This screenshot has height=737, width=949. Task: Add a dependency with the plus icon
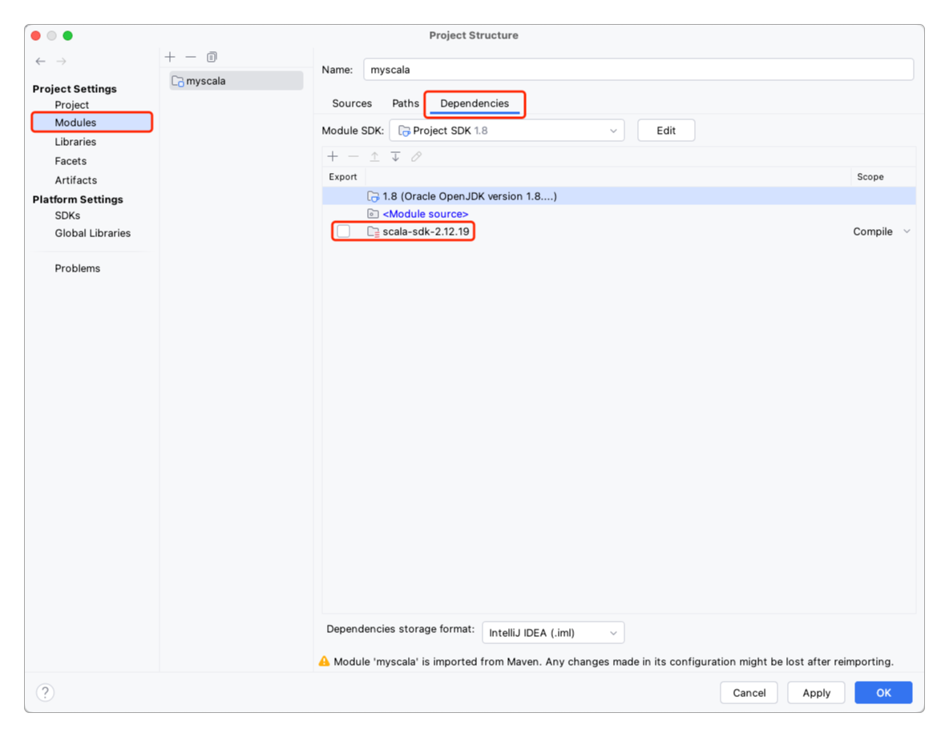(x=333, y=157)
